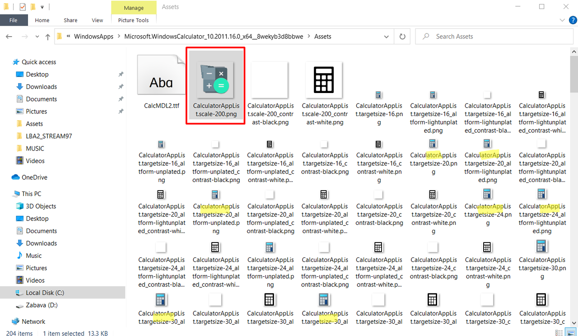Open 3D Objects under This PC
The image size is (578, 336).
(x=41, y=206)
